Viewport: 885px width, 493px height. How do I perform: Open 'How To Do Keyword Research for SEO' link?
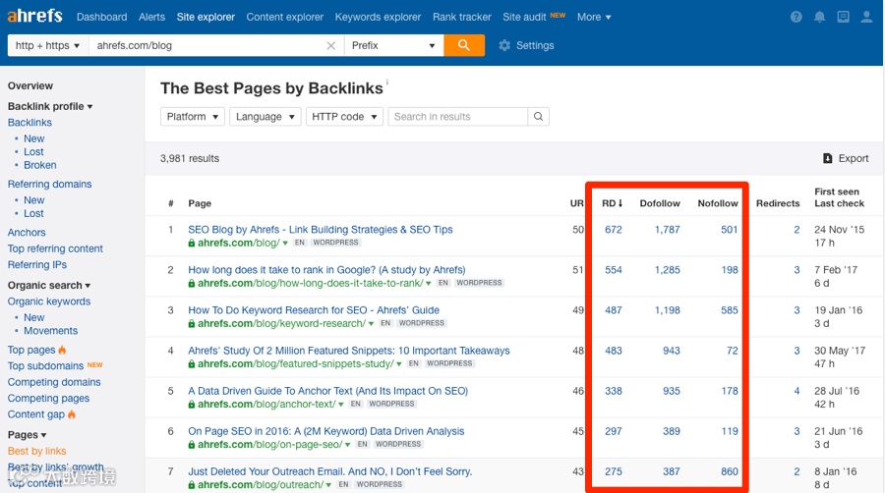[314, 310]
